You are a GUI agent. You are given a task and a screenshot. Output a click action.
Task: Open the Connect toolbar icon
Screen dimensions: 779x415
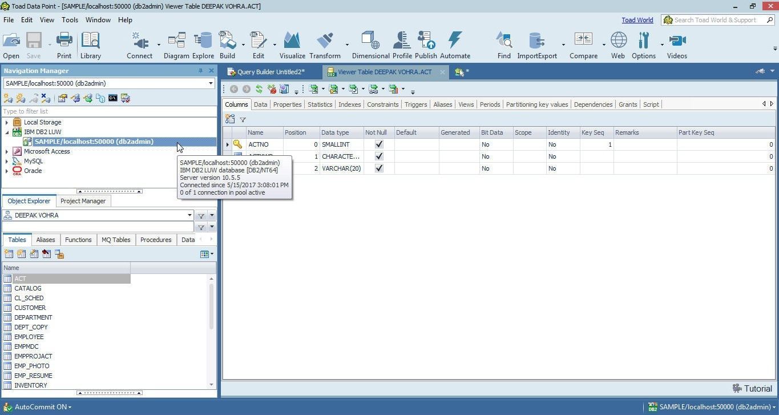(x=139, y=45)
